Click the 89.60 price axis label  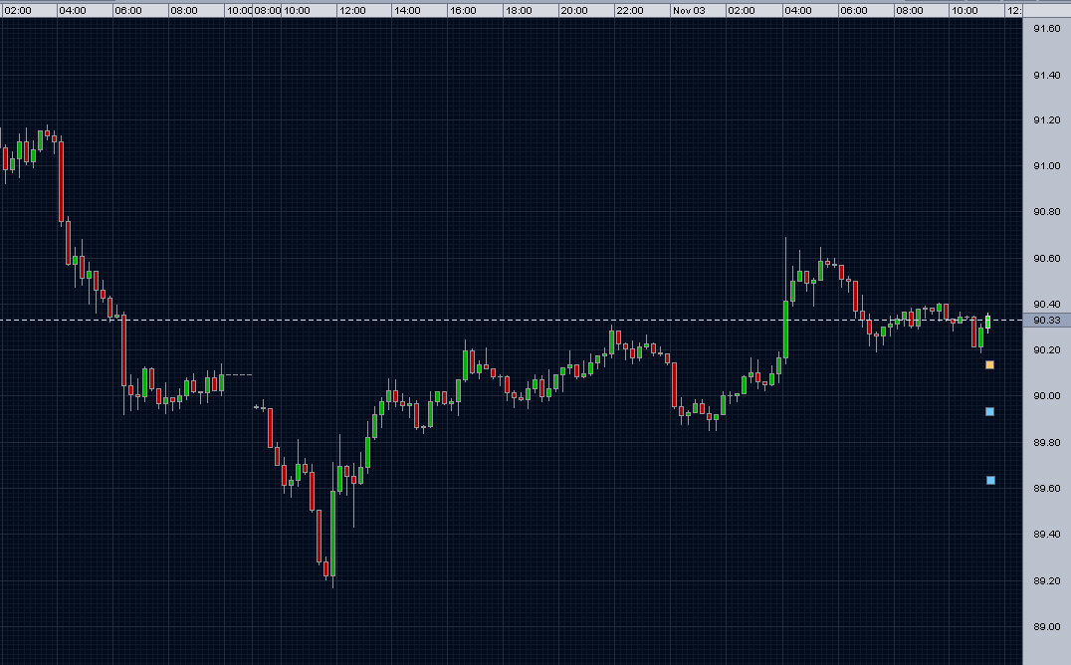(x=1046, y=488)
